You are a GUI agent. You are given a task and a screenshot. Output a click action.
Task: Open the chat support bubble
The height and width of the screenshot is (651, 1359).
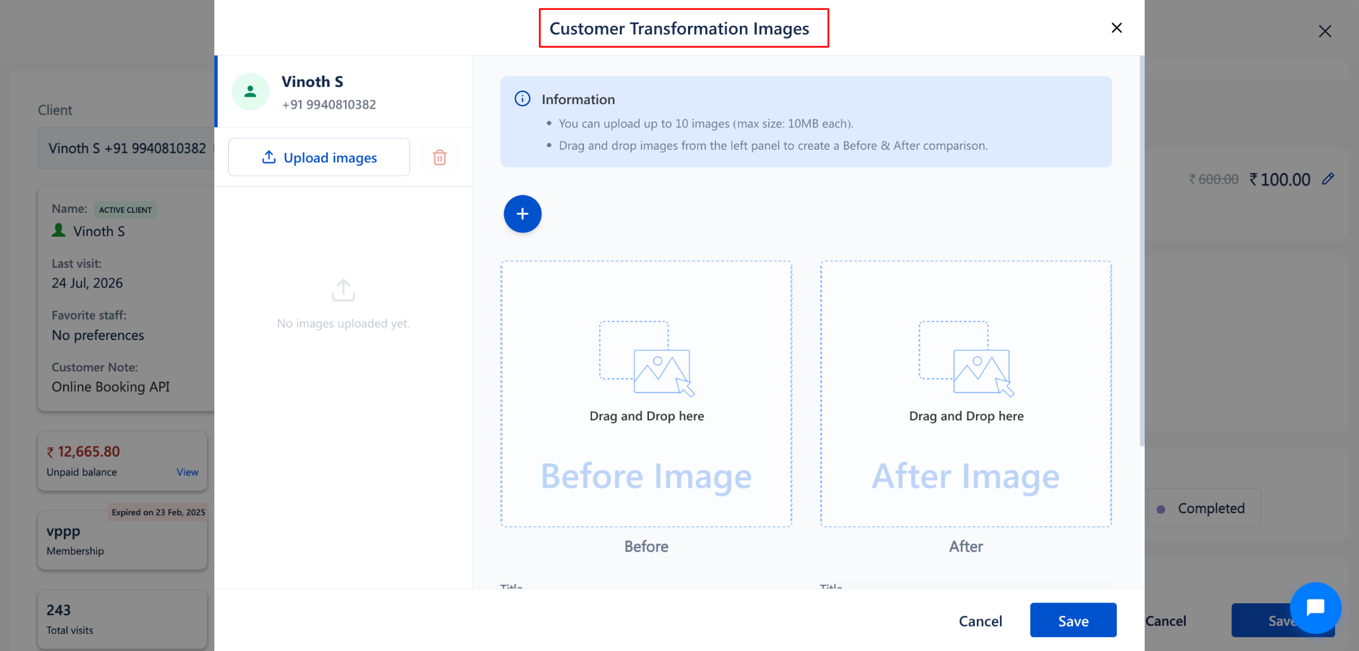point(1316,608)
